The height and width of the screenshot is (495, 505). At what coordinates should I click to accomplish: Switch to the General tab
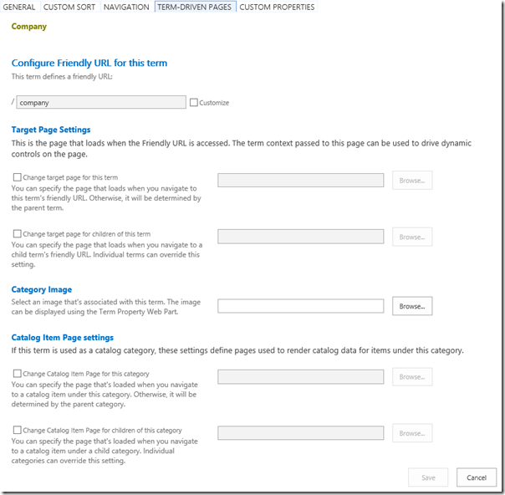point(18,7)
